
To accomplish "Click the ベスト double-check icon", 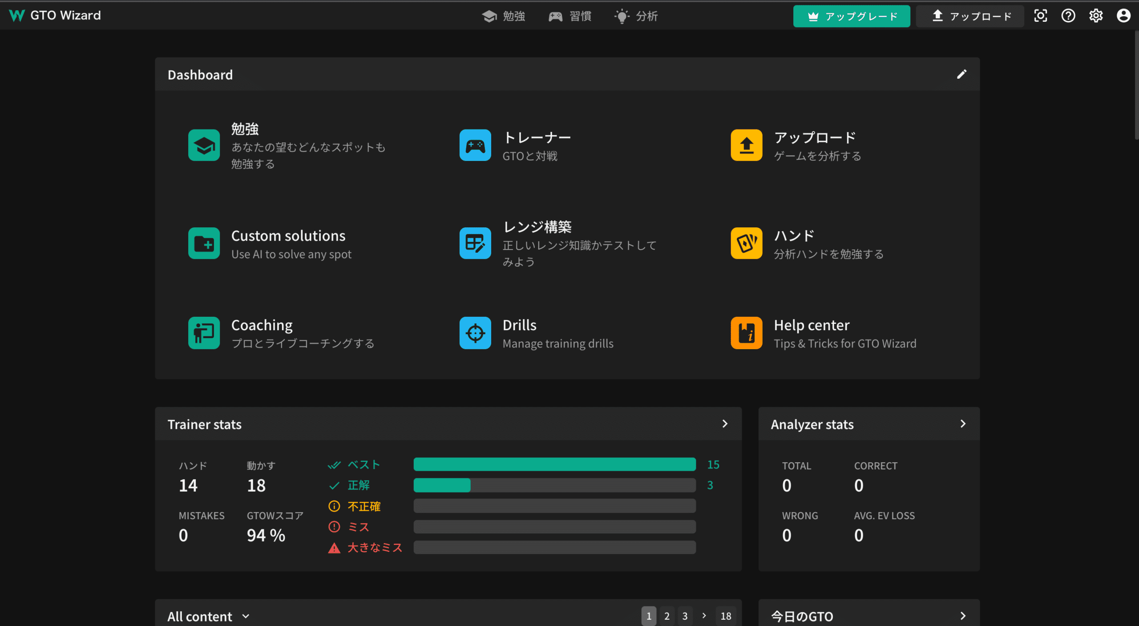I will tap(334, 465).
